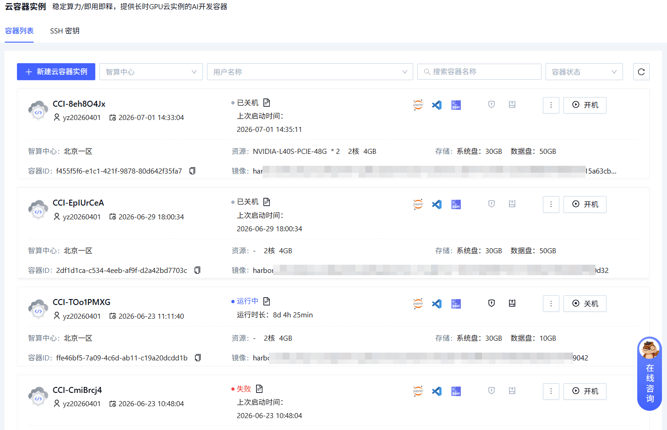667x430 pixels.
Task: Open Jupyter for container CCI-EpIUrCeA
Action: coord(418,204)
